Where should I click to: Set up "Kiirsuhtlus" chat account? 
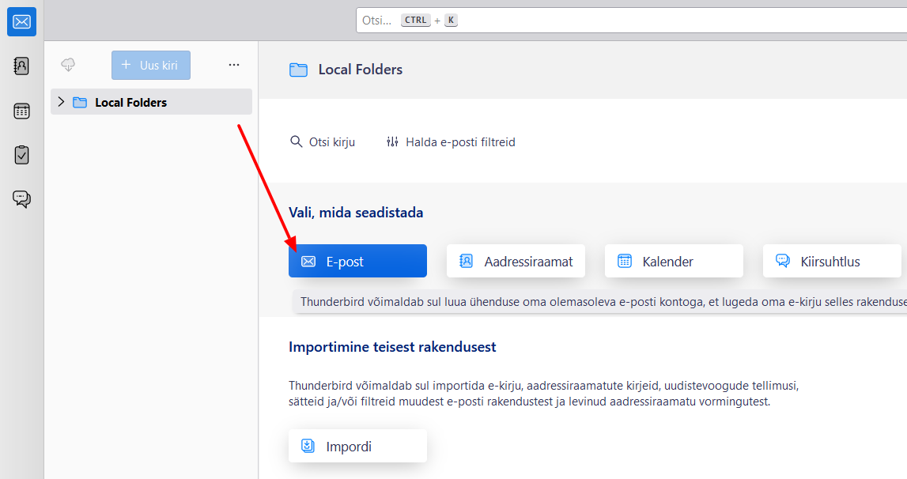pyautogui.click(x=832, y=261)
